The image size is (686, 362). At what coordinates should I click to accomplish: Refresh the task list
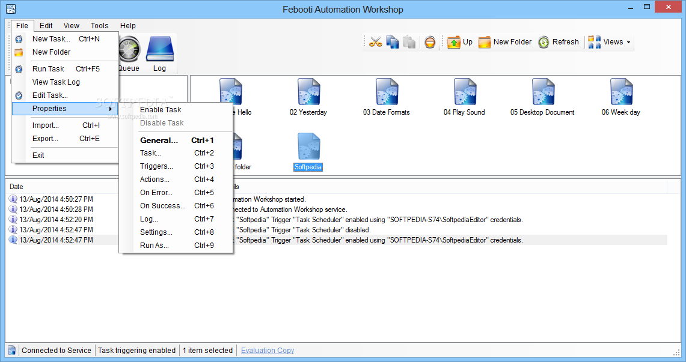coord(559,42)
